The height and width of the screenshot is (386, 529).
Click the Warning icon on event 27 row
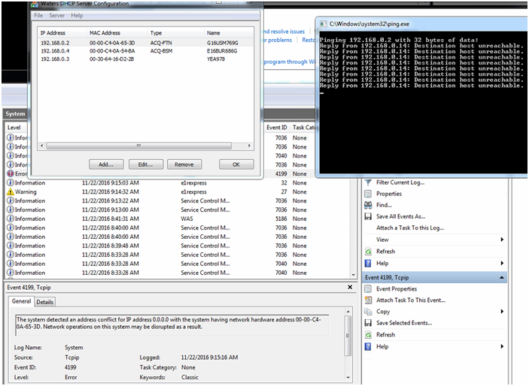11,191
